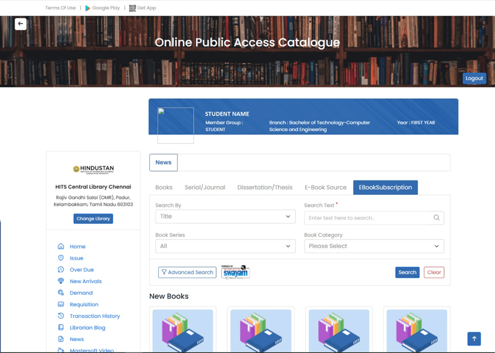Image resolution: width=495 pixels, height=353 pixels.
Task: Click the Transaction History icon
Action: tap(61, 316)
